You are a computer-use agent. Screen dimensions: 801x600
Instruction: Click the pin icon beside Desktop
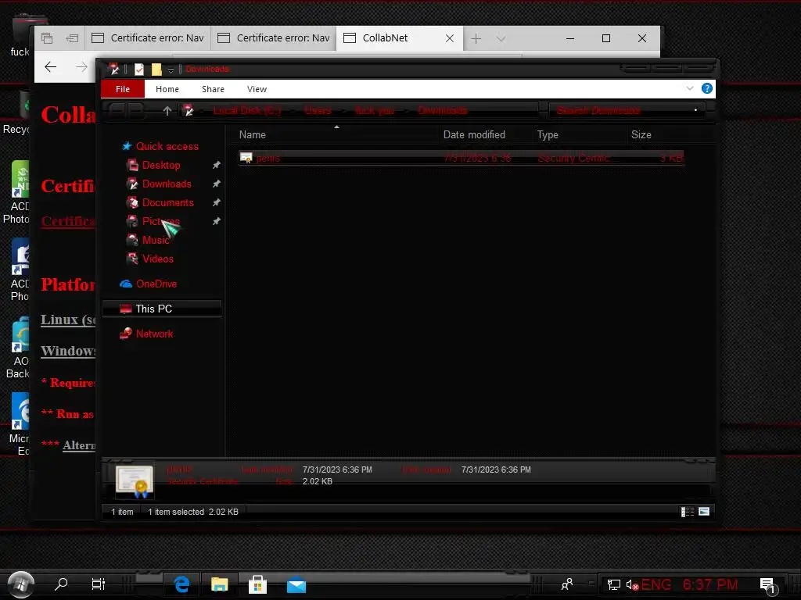point(216,165)
